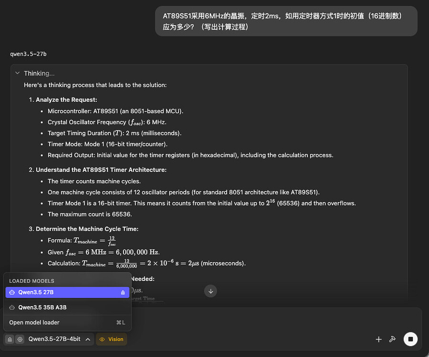Click eject icon beside Qwen3.5-27B-4bit selector
The width and height of the screenshot is (429, 357).
(x=10, y=339)
